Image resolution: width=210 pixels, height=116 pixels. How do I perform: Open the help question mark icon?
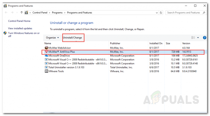click(x=205, y=38)
